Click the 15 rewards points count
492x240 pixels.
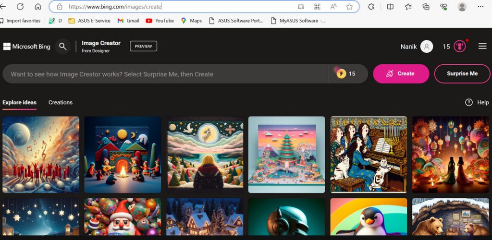pos(446,47)
